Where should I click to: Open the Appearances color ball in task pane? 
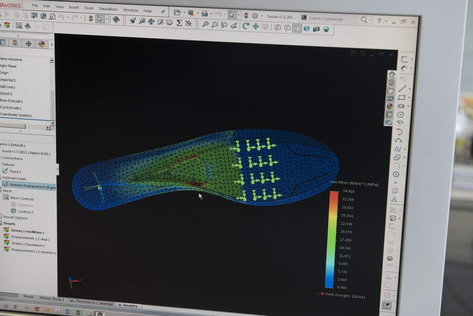click(390, 106)
